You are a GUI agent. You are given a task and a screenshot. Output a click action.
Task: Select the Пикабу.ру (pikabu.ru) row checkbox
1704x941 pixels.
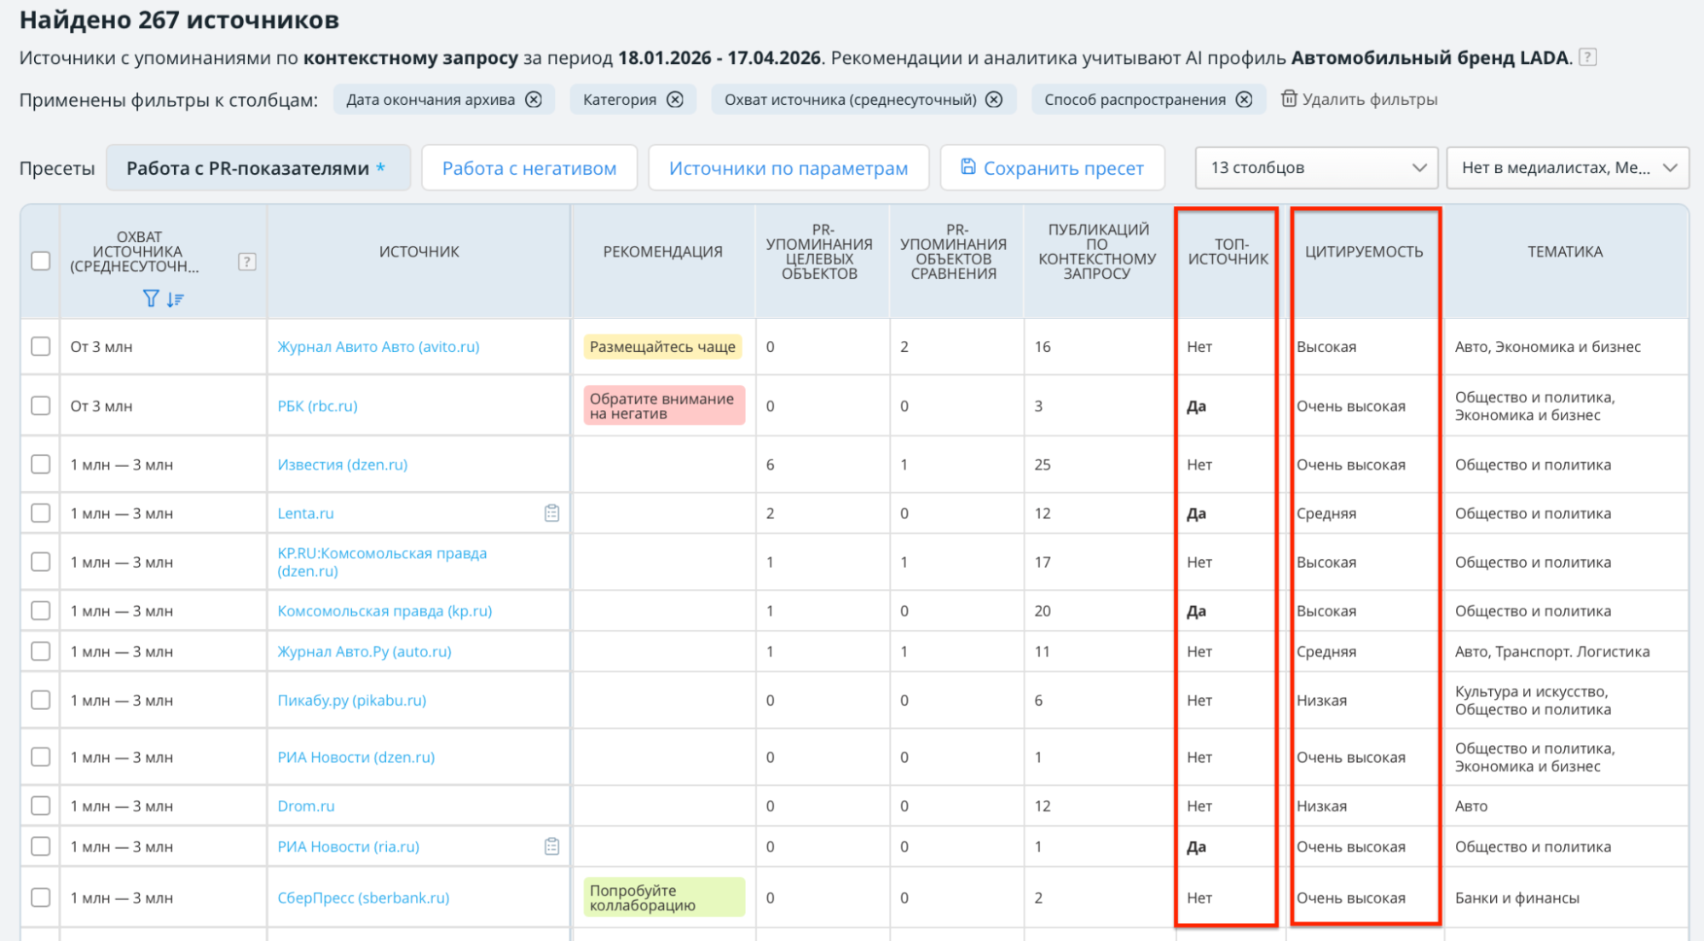(41, 700)
